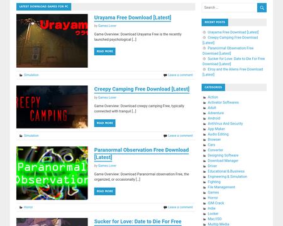Open the Activator Softwares category

point(223,102)
